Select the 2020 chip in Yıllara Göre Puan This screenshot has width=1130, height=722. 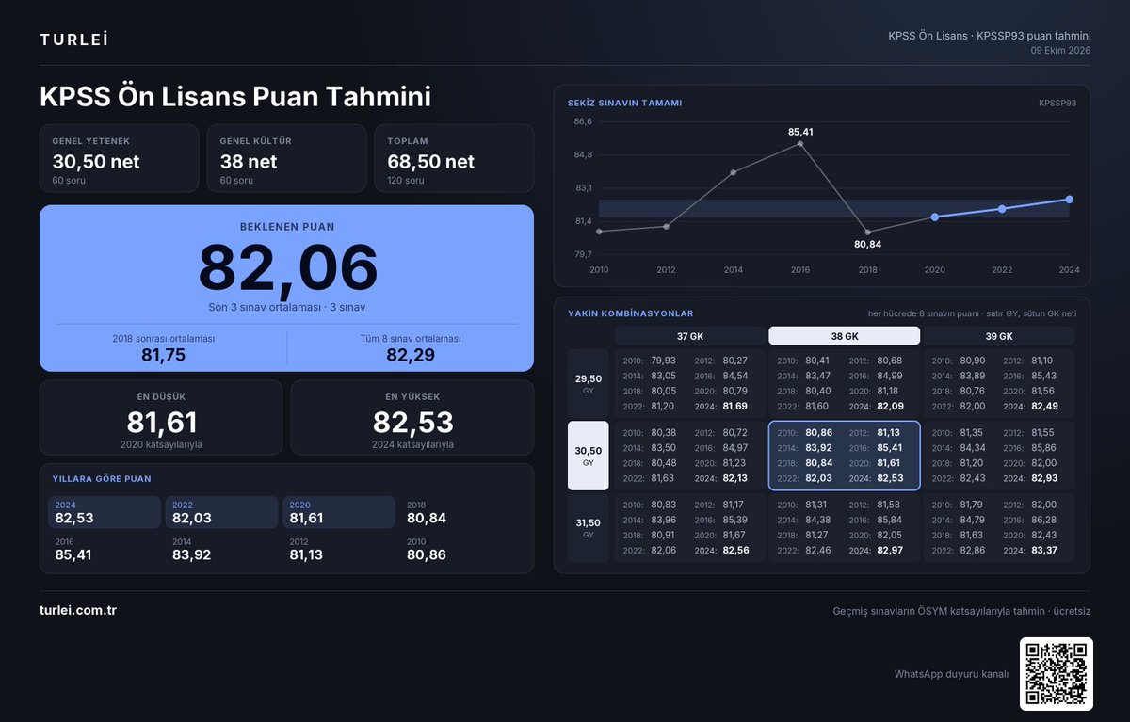pyautogui.click(x=339, y=512)
